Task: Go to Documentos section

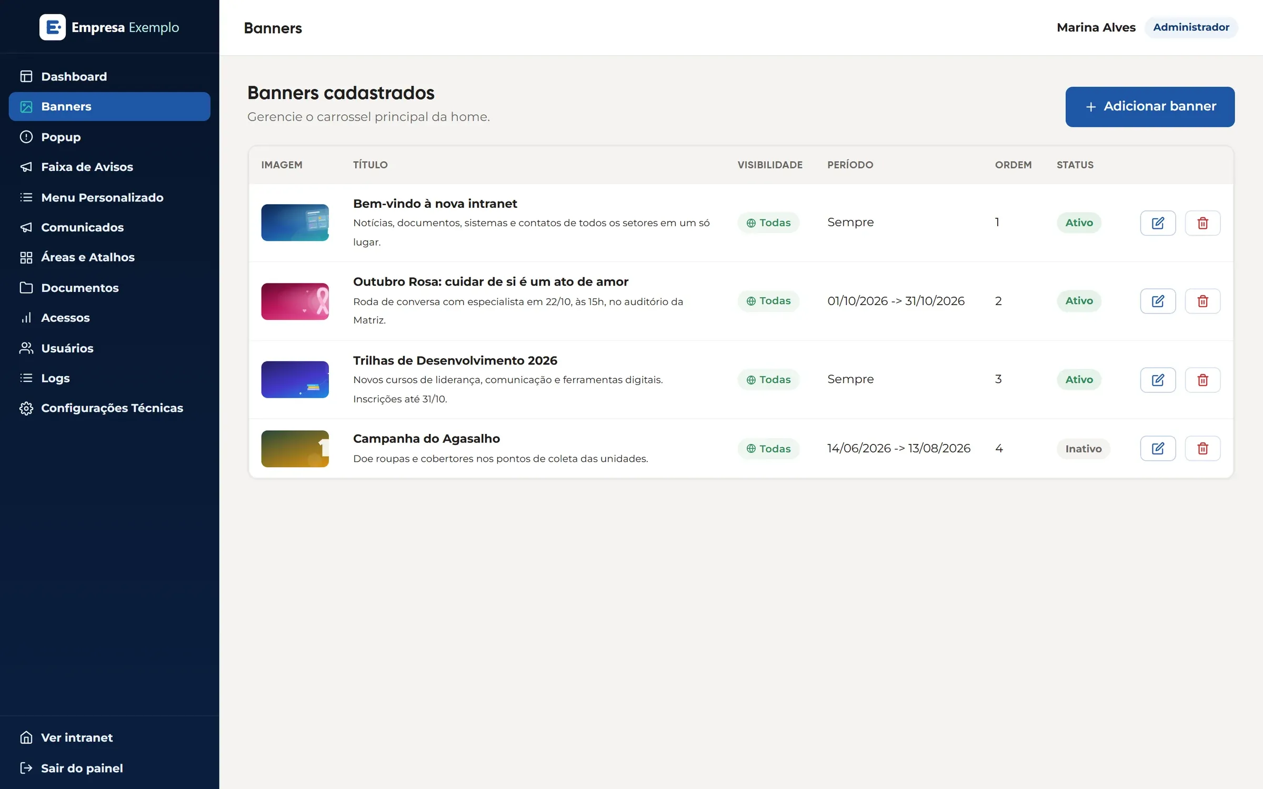Action: 109,288
